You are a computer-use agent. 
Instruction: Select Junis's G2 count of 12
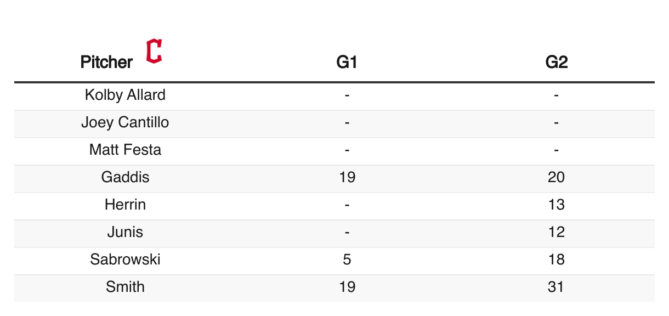tap(556, 232)
